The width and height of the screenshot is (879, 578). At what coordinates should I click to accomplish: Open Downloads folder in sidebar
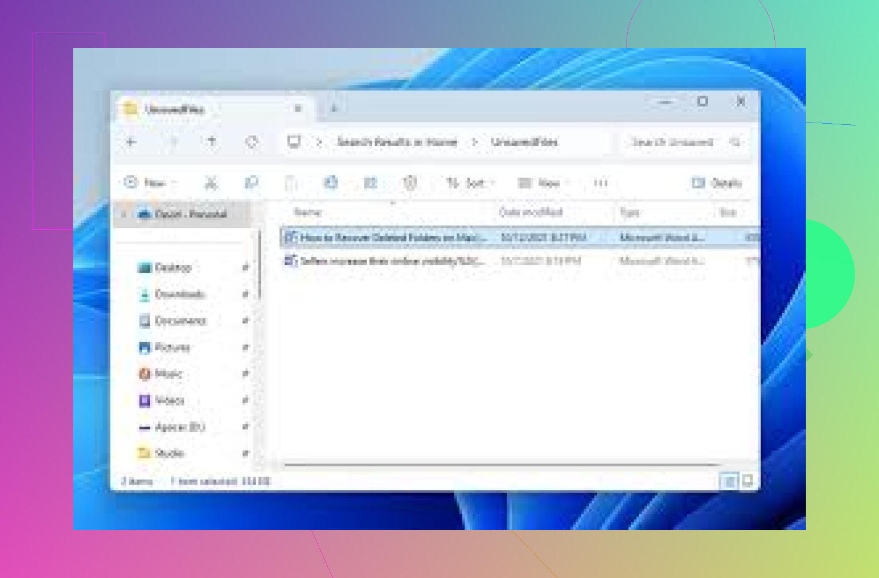point(179,294)
